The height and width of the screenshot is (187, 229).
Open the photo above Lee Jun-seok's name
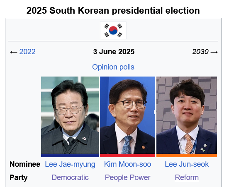[187, 115]
